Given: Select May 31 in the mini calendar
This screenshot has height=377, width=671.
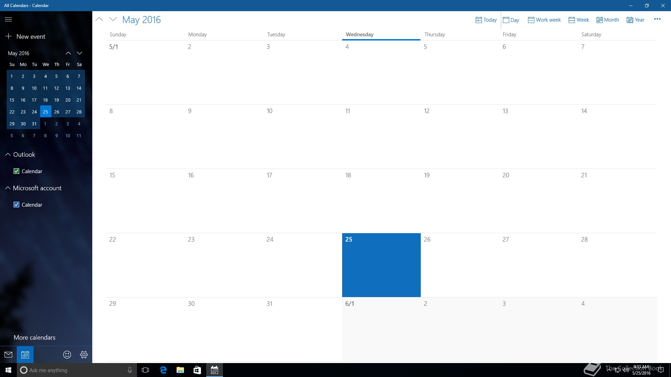Looking at the screenshot, I should tap(34, 124).
